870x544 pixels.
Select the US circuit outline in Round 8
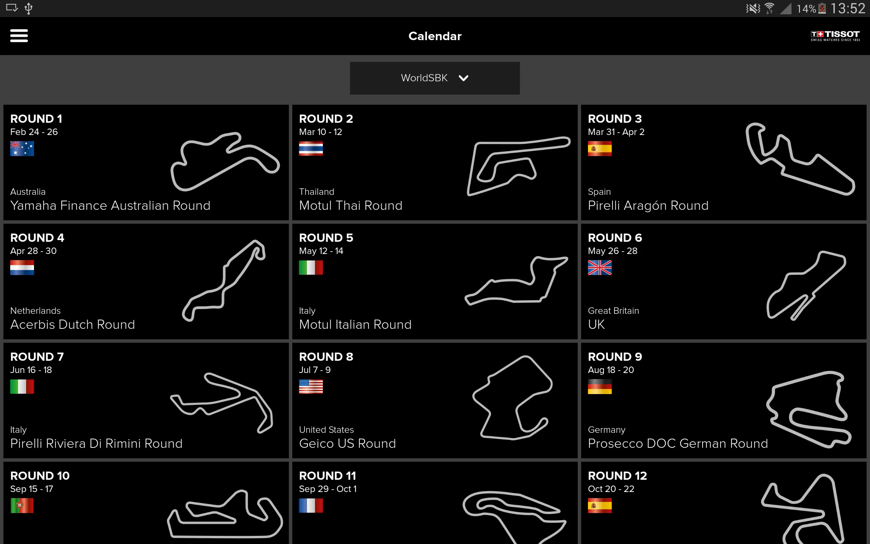pos(512,397)
